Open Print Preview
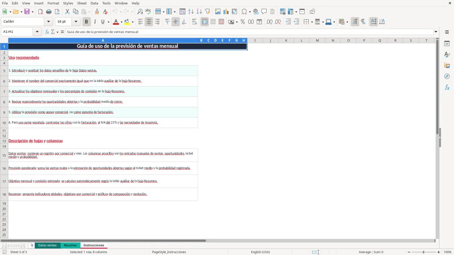 57,12
